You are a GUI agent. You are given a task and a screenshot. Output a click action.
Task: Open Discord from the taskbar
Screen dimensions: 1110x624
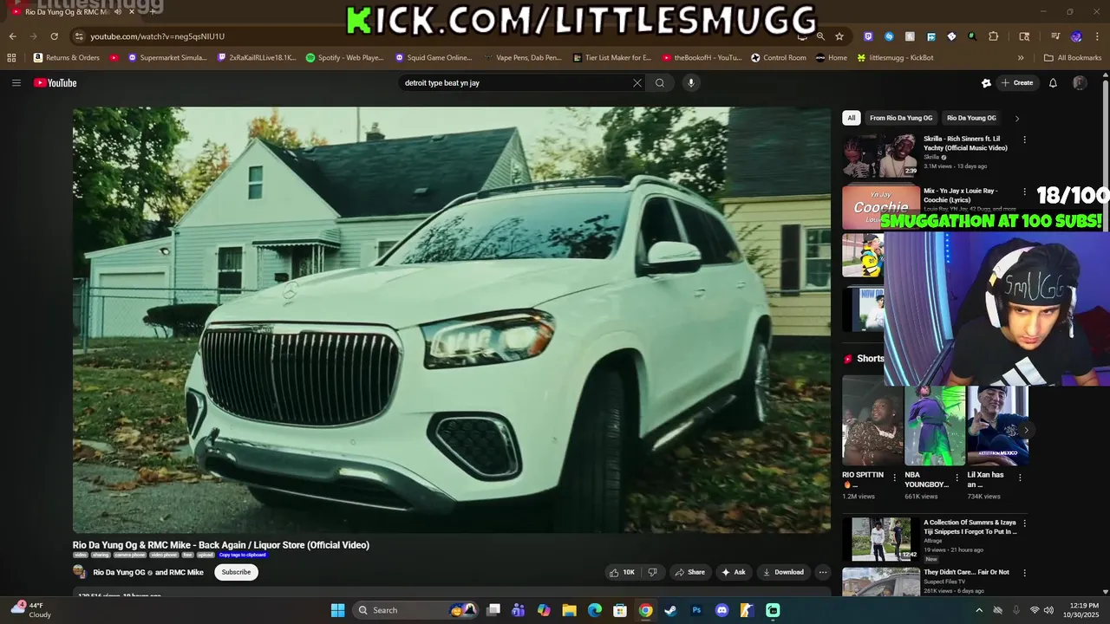[x=721, y=610]
